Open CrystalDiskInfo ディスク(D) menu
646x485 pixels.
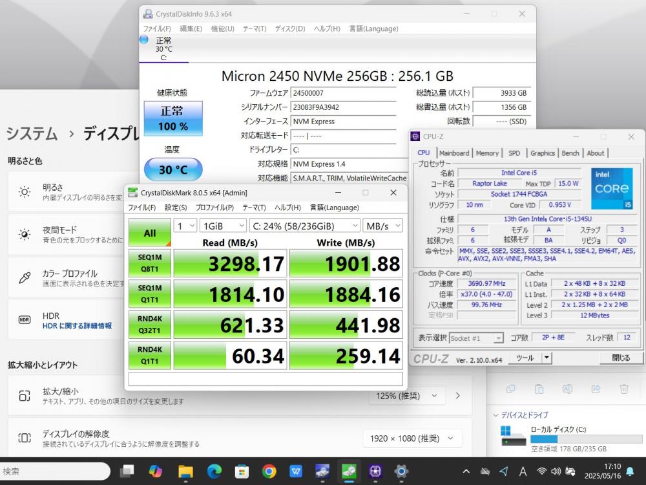(290, 28)
